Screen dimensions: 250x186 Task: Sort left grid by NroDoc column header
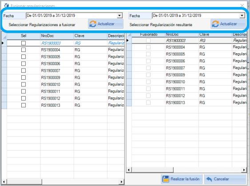[x=57, y=36]
